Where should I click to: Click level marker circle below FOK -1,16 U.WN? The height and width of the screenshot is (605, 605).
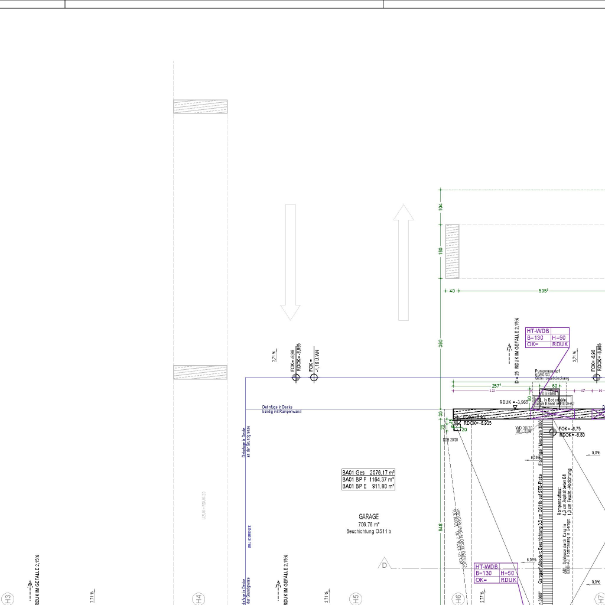(314, 378)
